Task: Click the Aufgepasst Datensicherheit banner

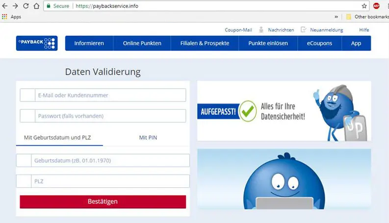Action: pos(284,111)
